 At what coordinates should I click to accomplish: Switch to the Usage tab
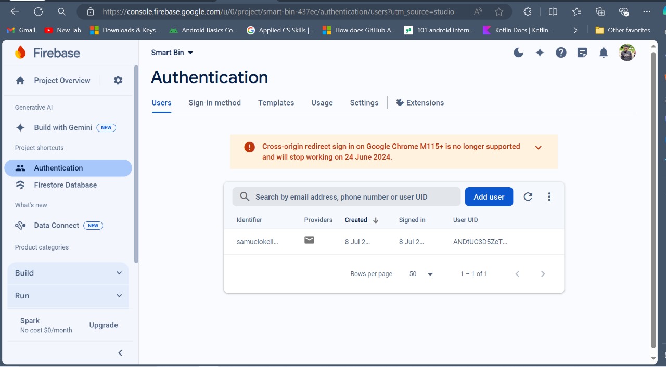tap(322, 103)
